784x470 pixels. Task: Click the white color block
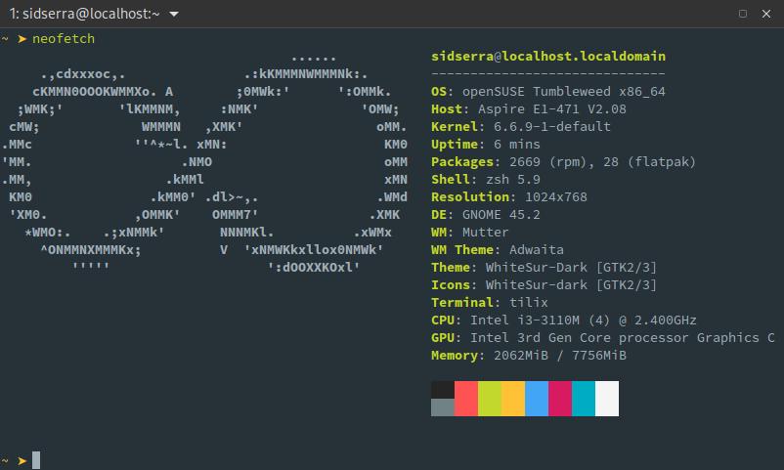[607, 399]
